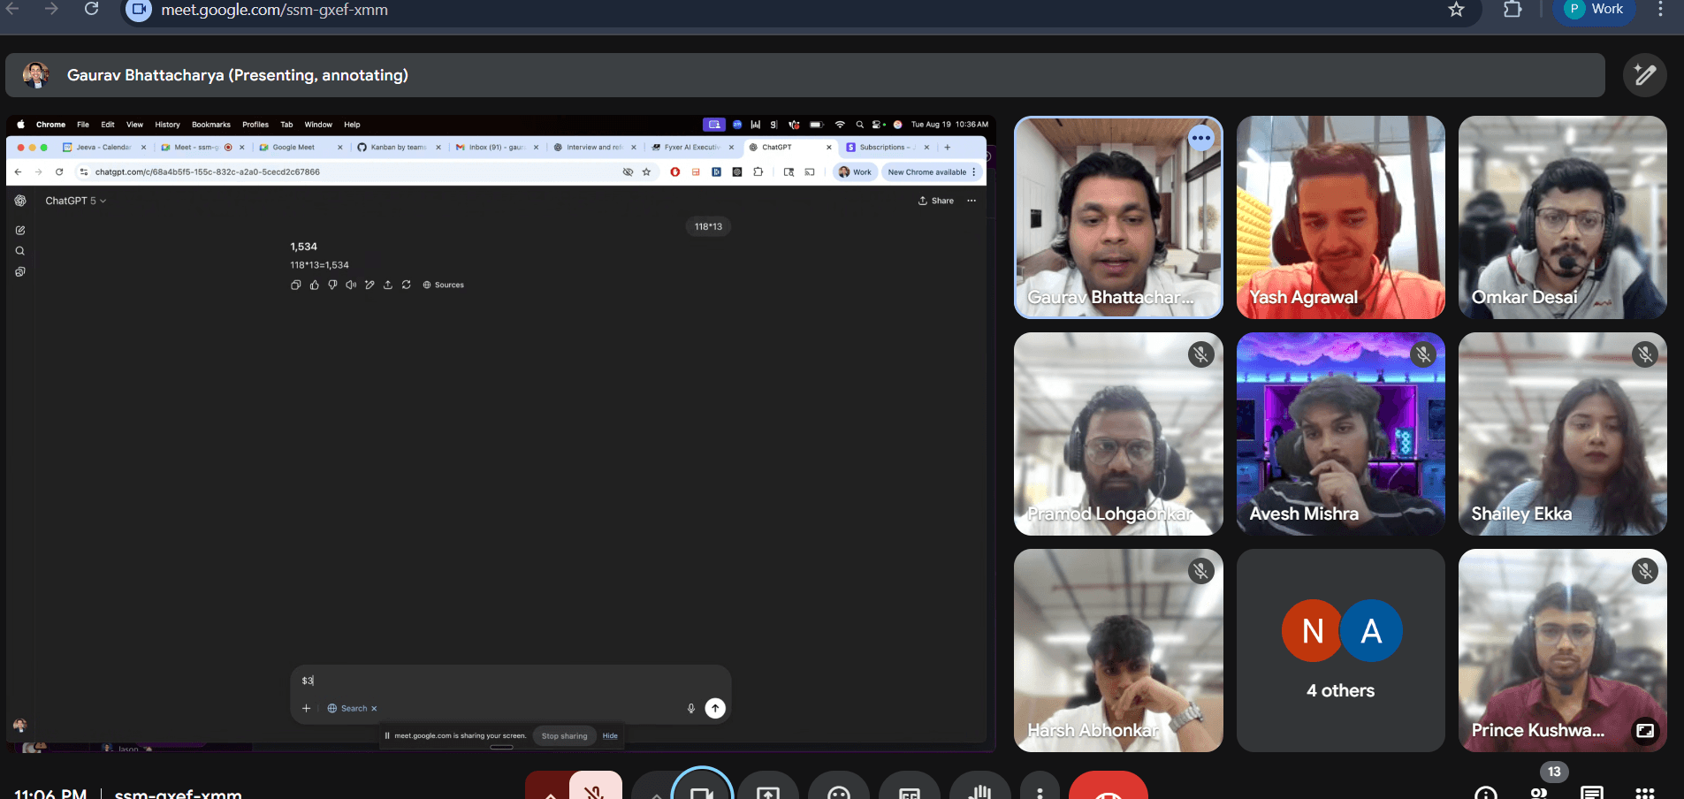
Task: Expand the ChatGPT 5 model selector
Action: coord(76,201)
